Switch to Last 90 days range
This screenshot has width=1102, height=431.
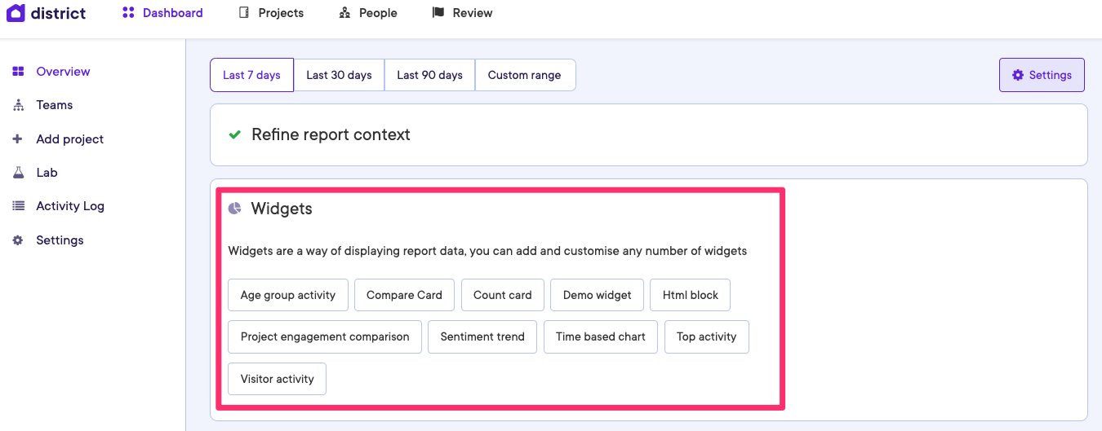(429, 75)
